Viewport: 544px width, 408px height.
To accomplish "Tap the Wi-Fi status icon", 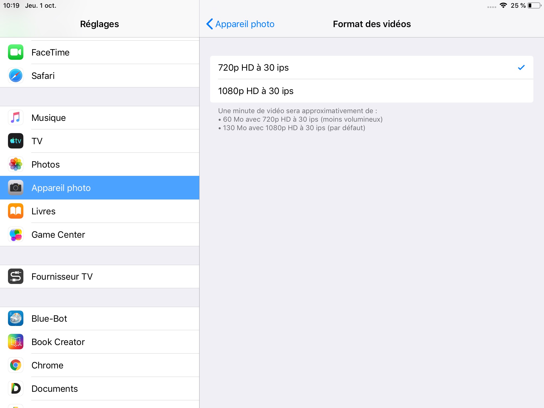I will tap(503, 6).
